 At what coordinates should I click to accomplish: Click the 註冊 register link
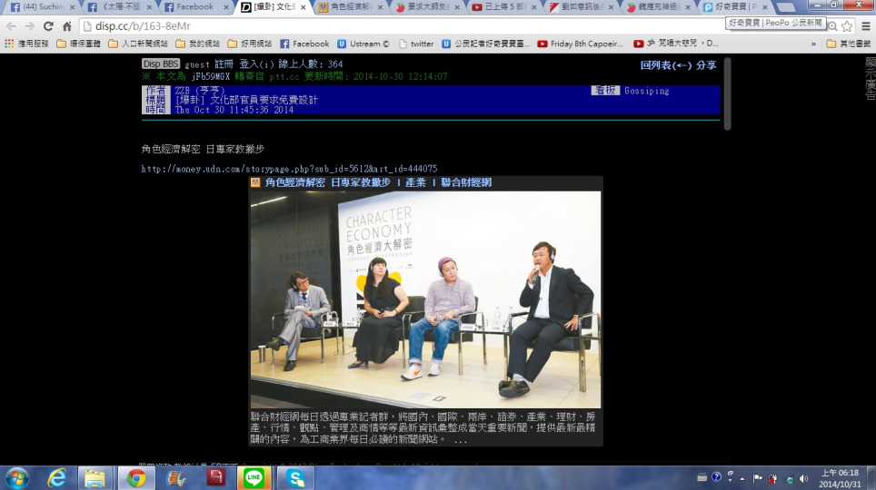coord(224,64)
